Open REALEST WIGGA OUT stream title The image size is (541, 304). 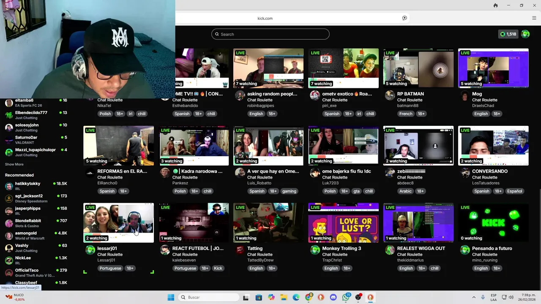coord(421,248)
